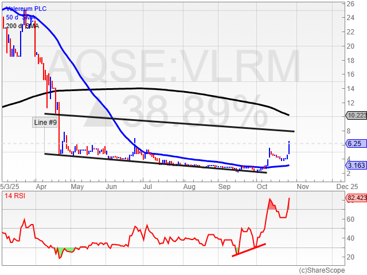The image size is (367, 275).
Task: Click the '50 d SMA' legend label
Action: coord(21,17)
